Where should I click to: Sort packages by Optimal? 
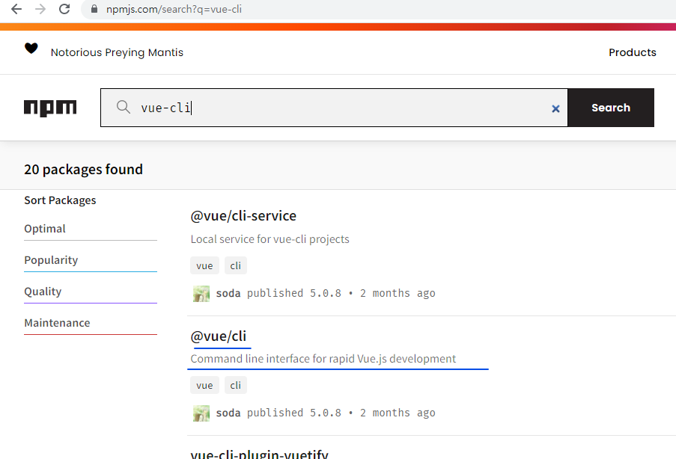tap(45, 229)
